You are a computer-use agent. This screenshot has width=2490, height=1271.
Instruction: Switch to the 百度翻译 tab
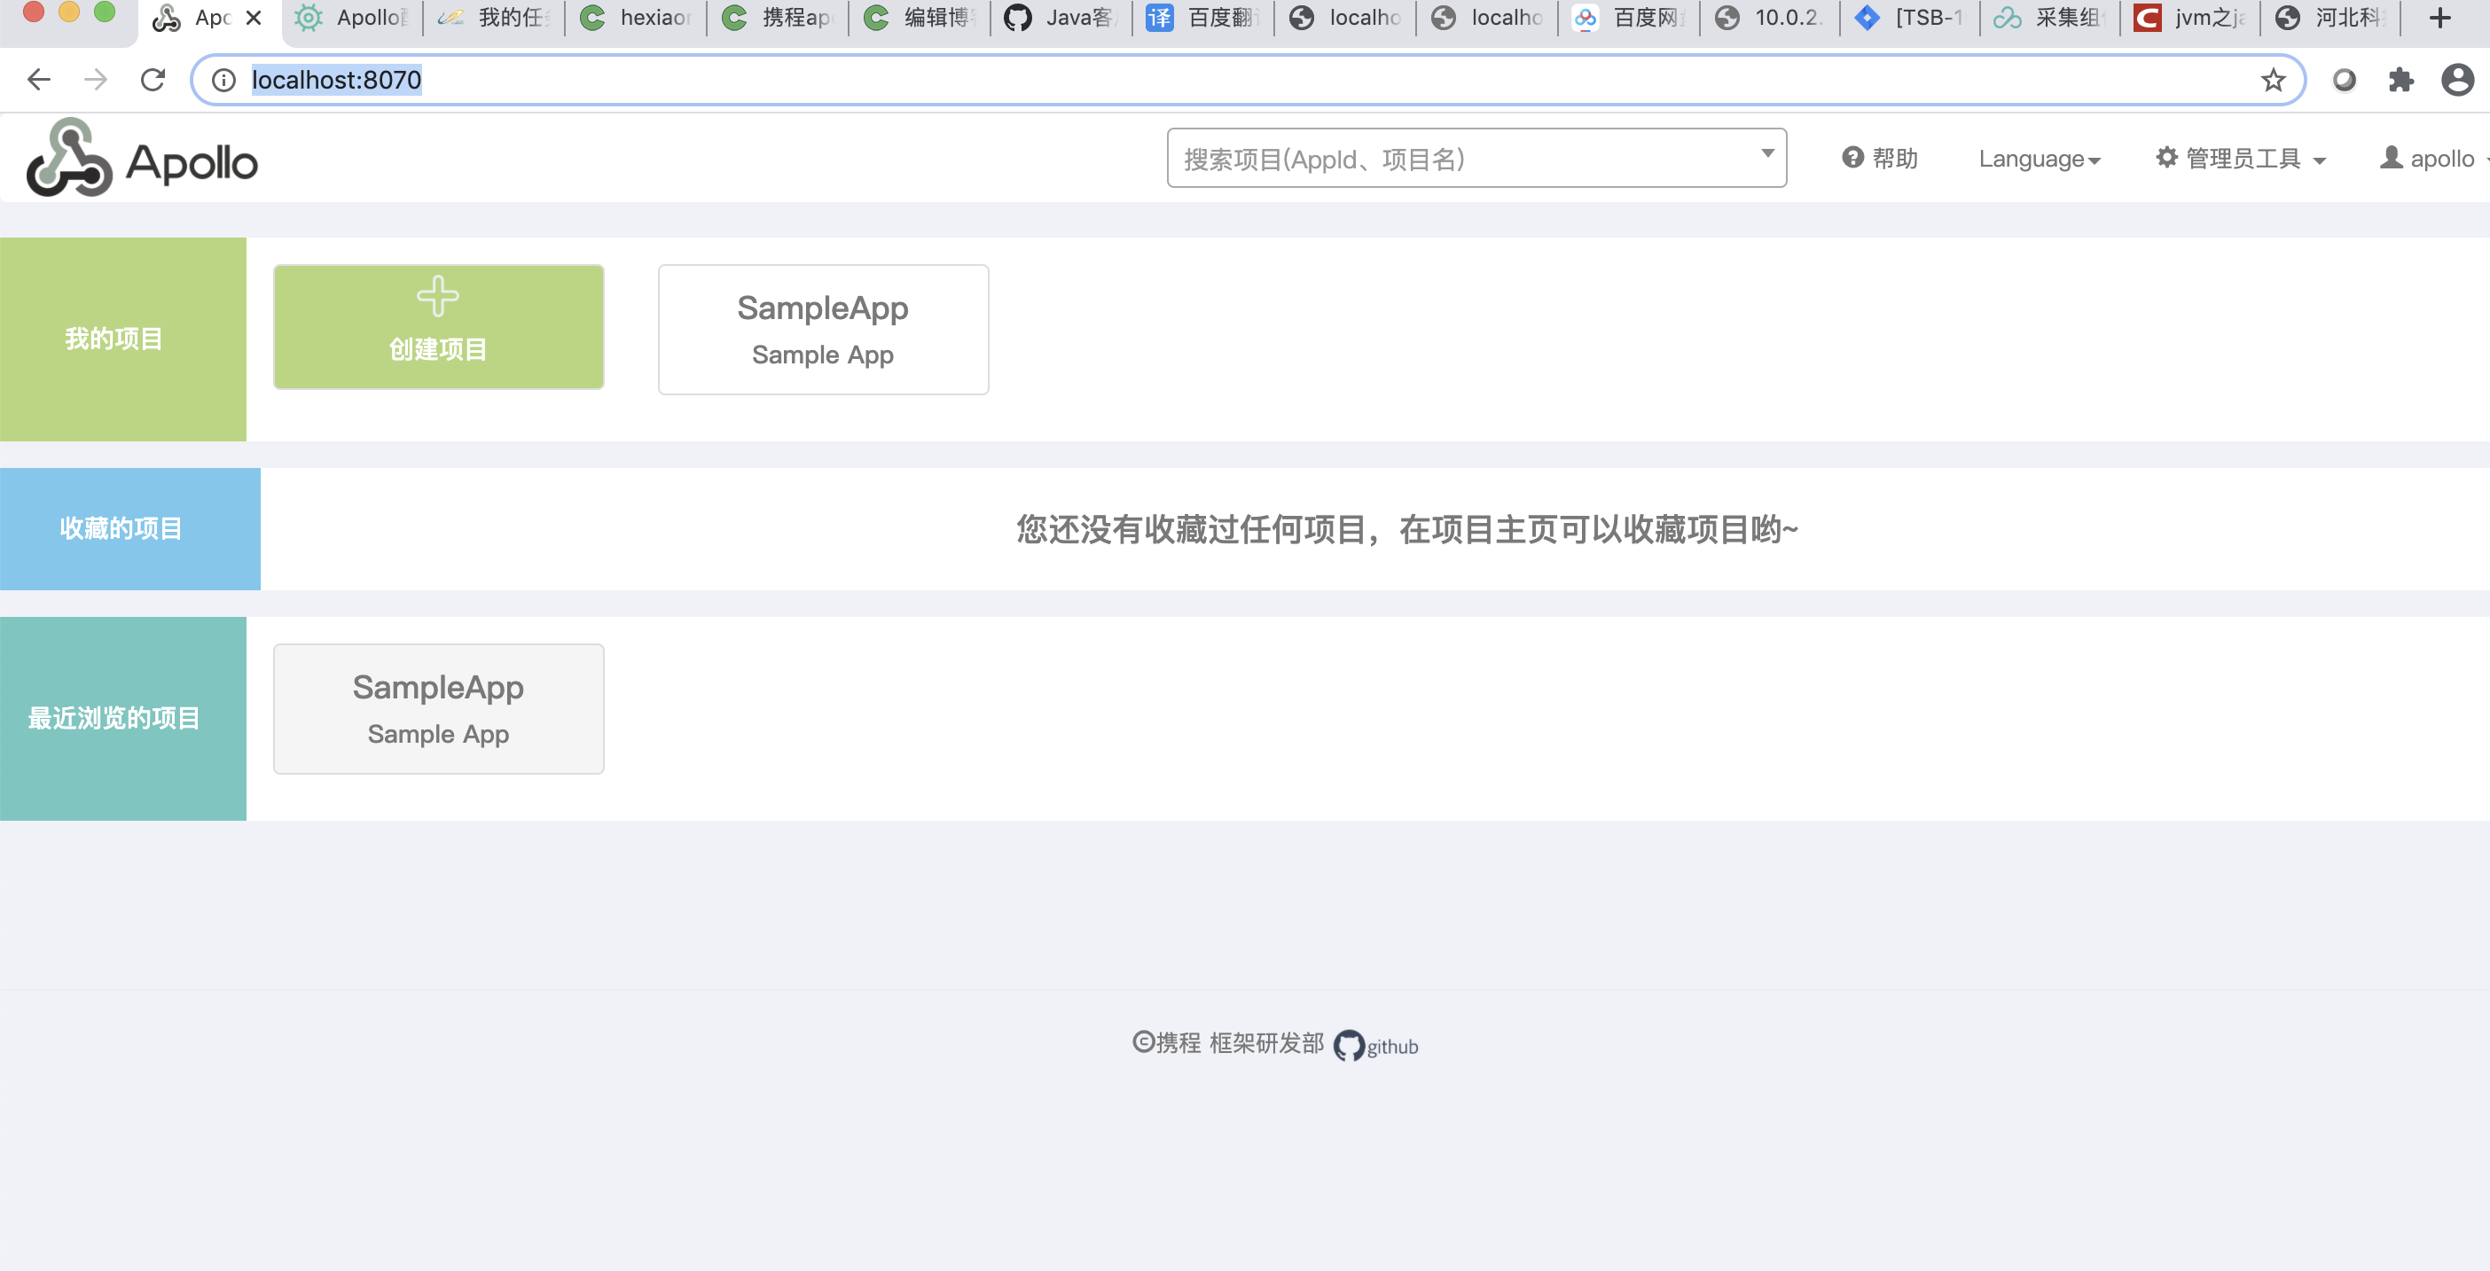[1203, 18]
